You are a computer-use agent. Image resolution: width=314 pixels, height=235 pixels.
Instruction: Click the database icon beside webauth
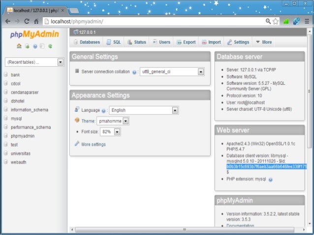pos(6,162)
